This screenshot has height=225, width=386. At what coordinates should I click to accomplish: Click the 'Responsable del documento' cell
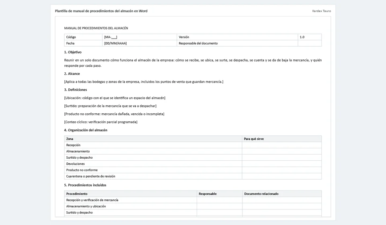click(x=237, y=43)
